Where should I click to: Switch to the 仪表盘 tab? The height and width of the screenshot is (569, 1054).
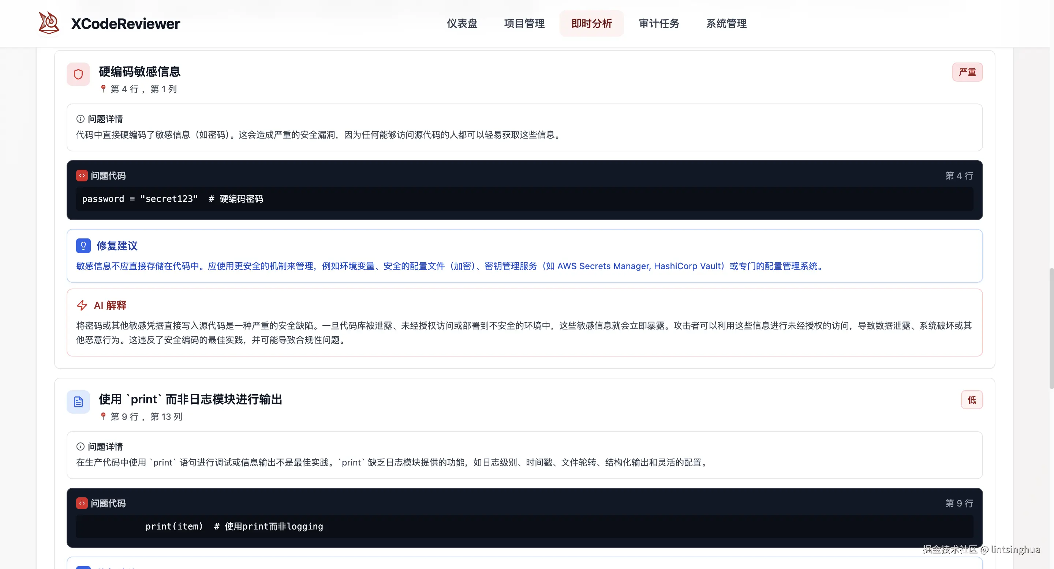tap(462, 23)
